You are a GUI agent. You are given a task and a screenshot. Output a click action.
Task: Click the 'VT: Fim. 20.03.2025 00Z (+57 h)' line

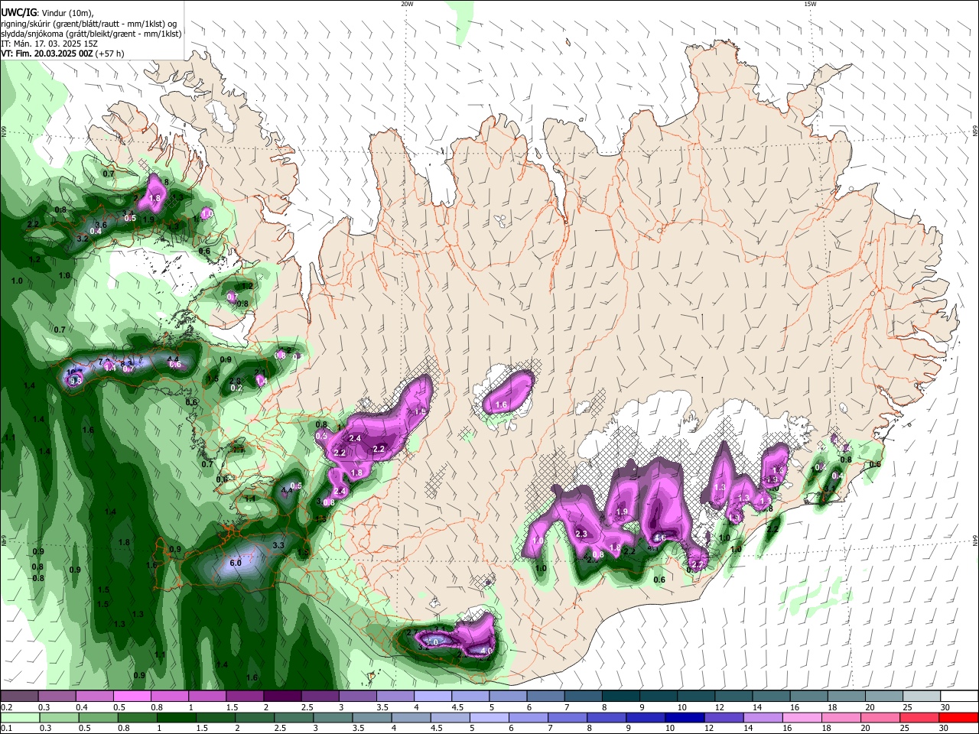coord(62,54)
